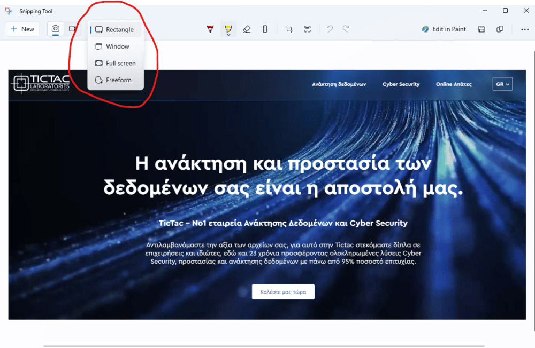Viewport: 535px width, 348px height.
Task: Click the Snipping Tool window title
Action: pos(36,11)
